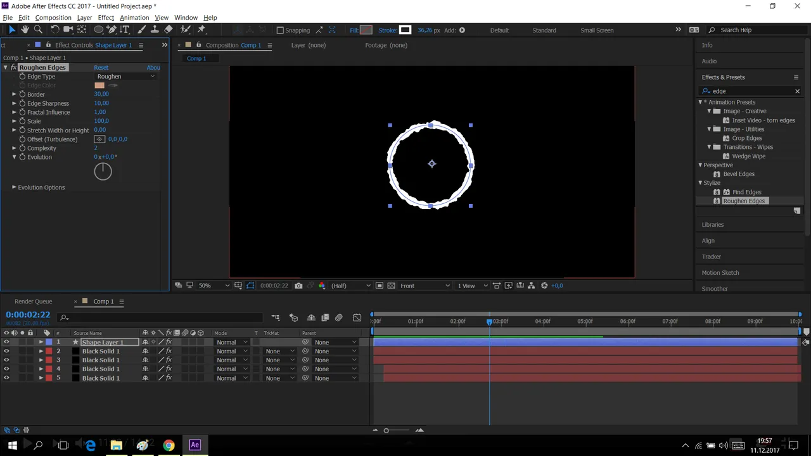Viewport: 811px width, 456px height.
Task: Open the Fill color swatch
Action: pos(366,30)
